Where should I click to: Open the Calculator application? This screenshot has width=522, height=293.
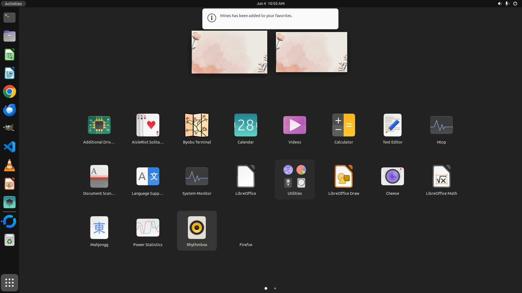tap(343, 125)
